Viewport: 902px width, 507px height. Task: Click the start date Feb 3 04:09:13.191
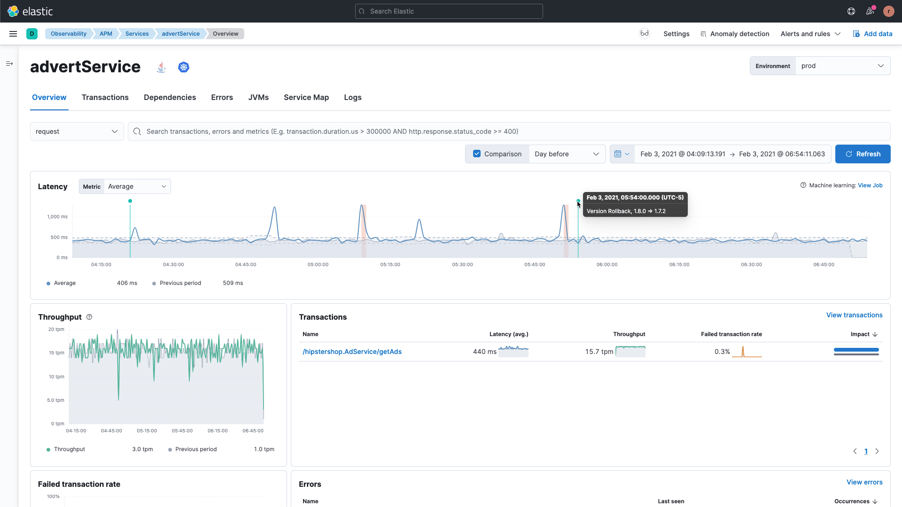tap(683, 154)
